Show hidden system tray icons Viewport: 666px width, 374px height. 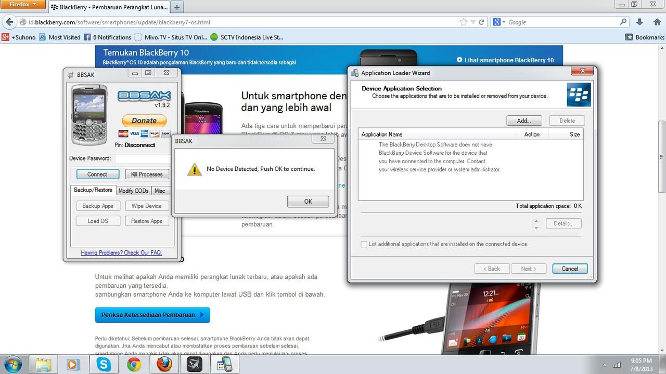[x=604, y=364]
